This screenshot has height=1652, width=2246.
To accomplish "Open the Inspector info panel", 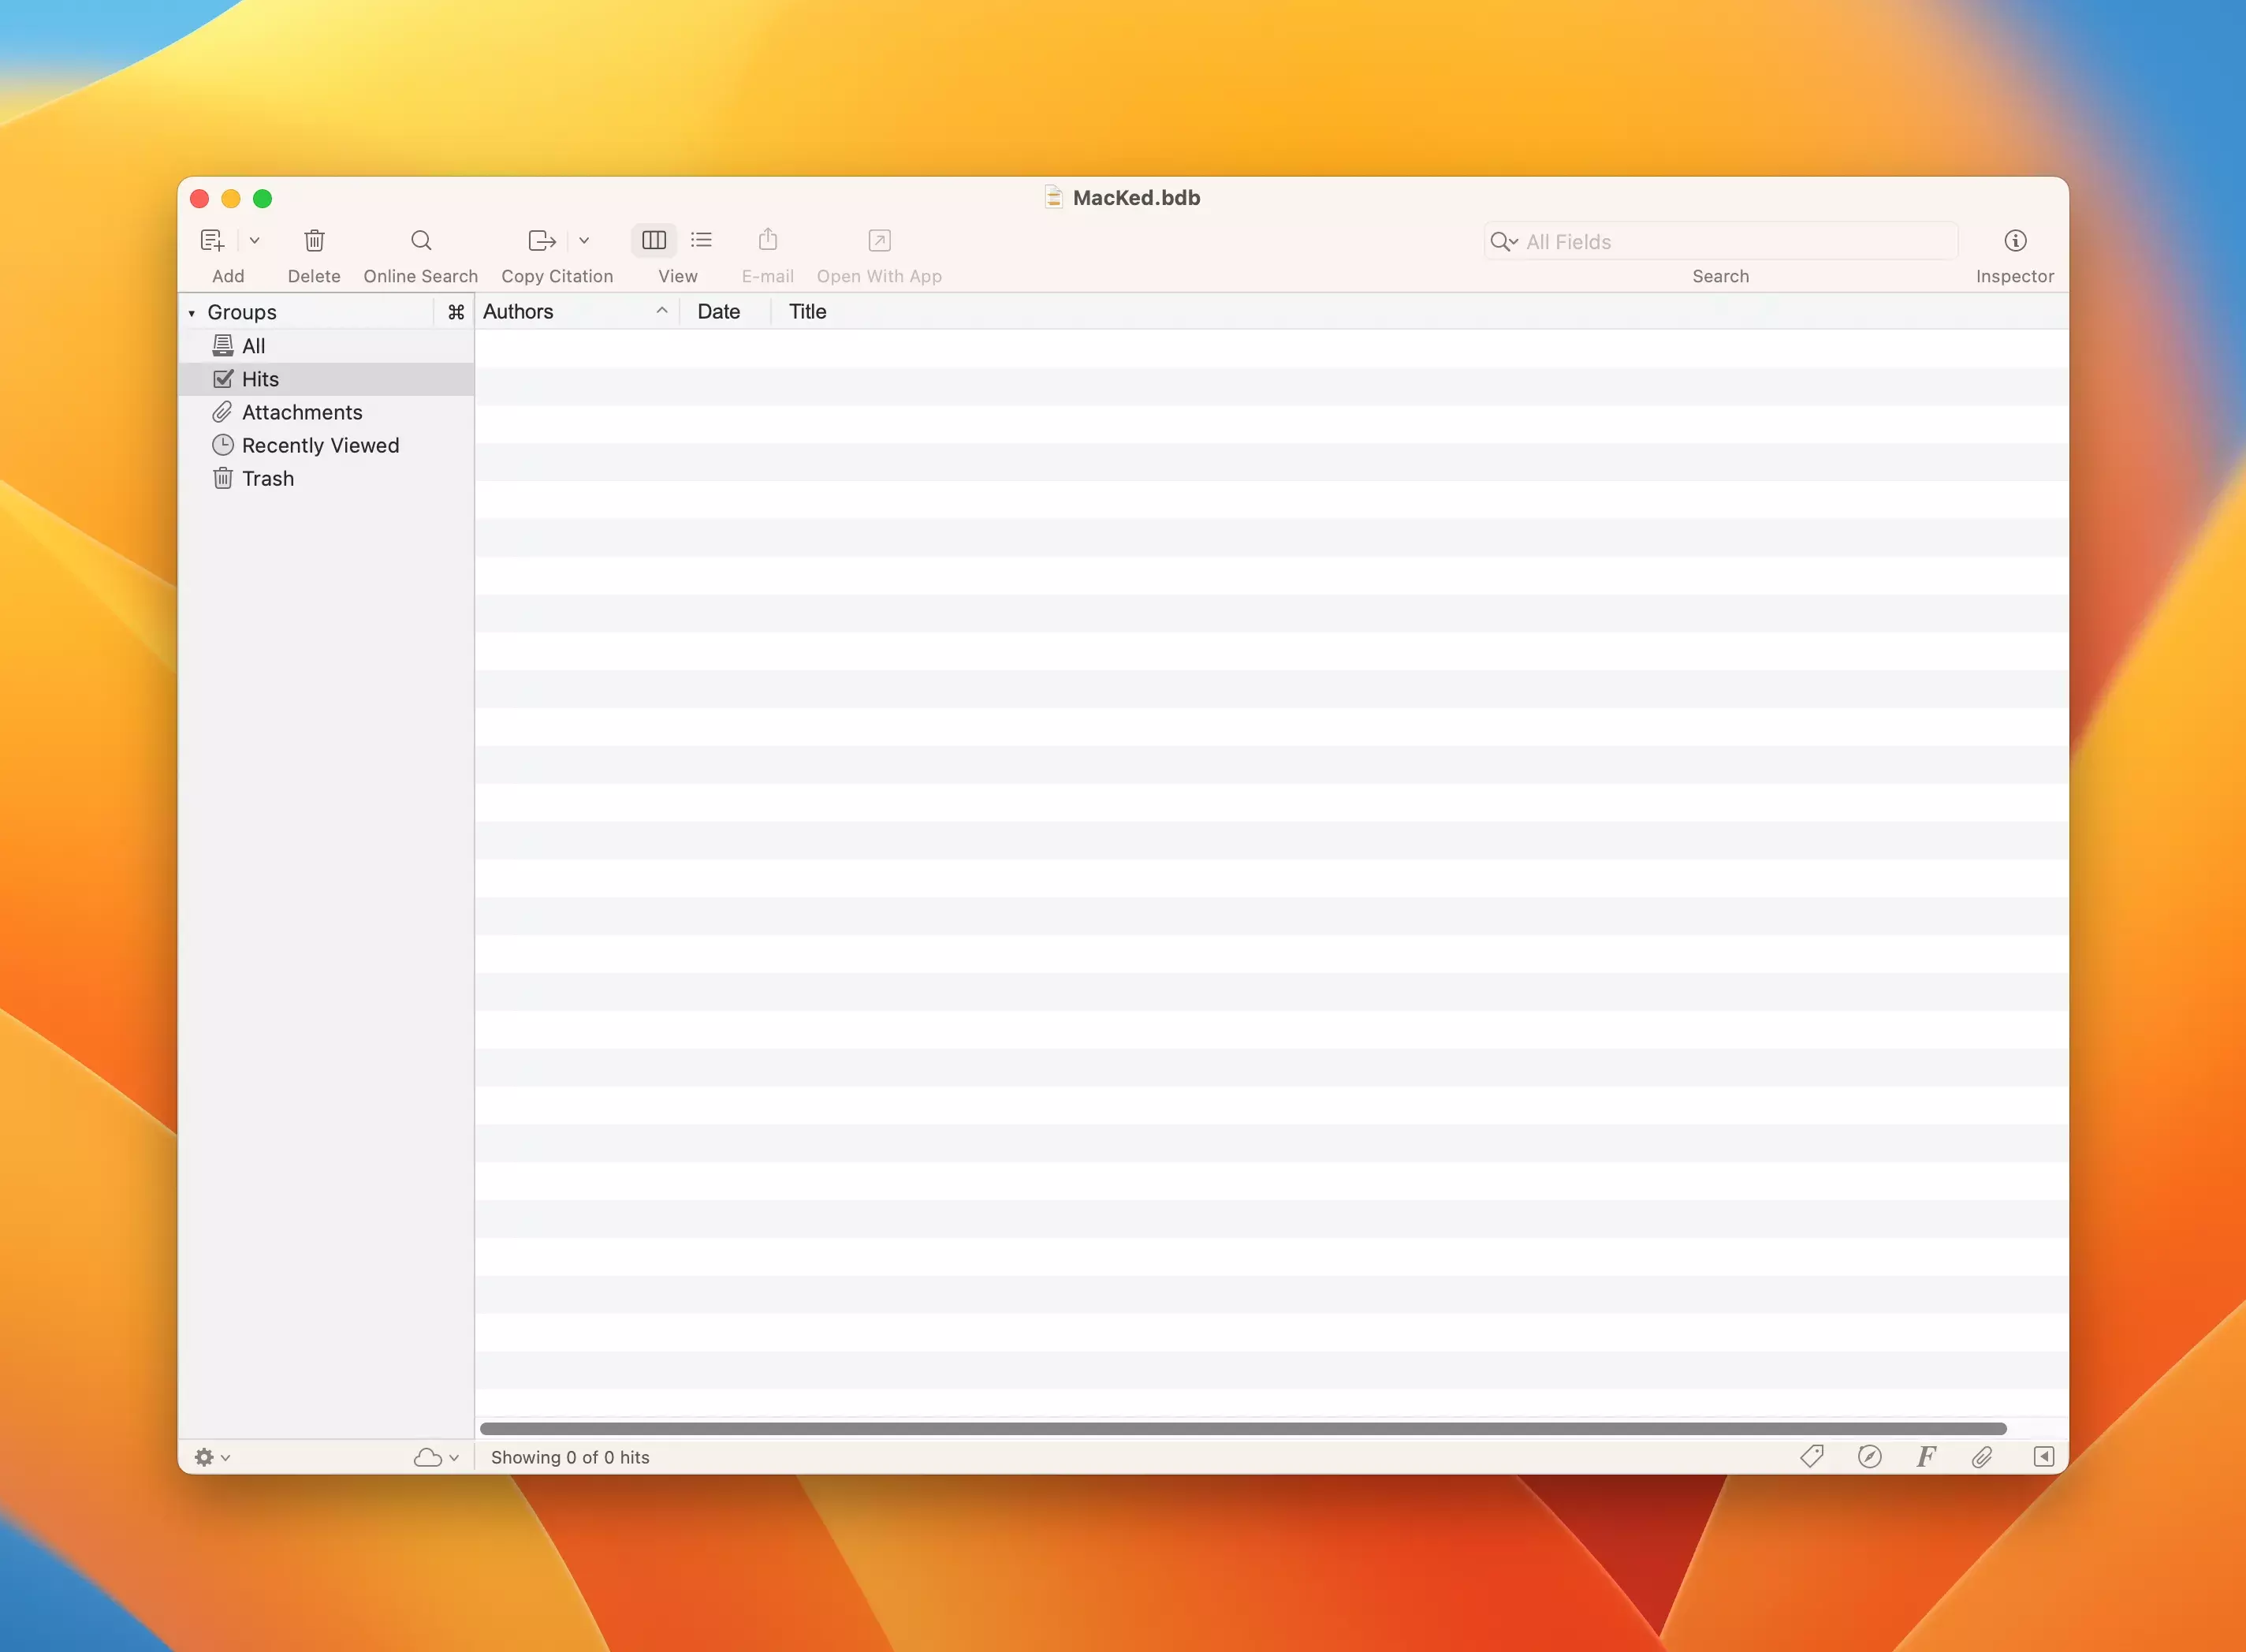I will (x=2014, y=240).
